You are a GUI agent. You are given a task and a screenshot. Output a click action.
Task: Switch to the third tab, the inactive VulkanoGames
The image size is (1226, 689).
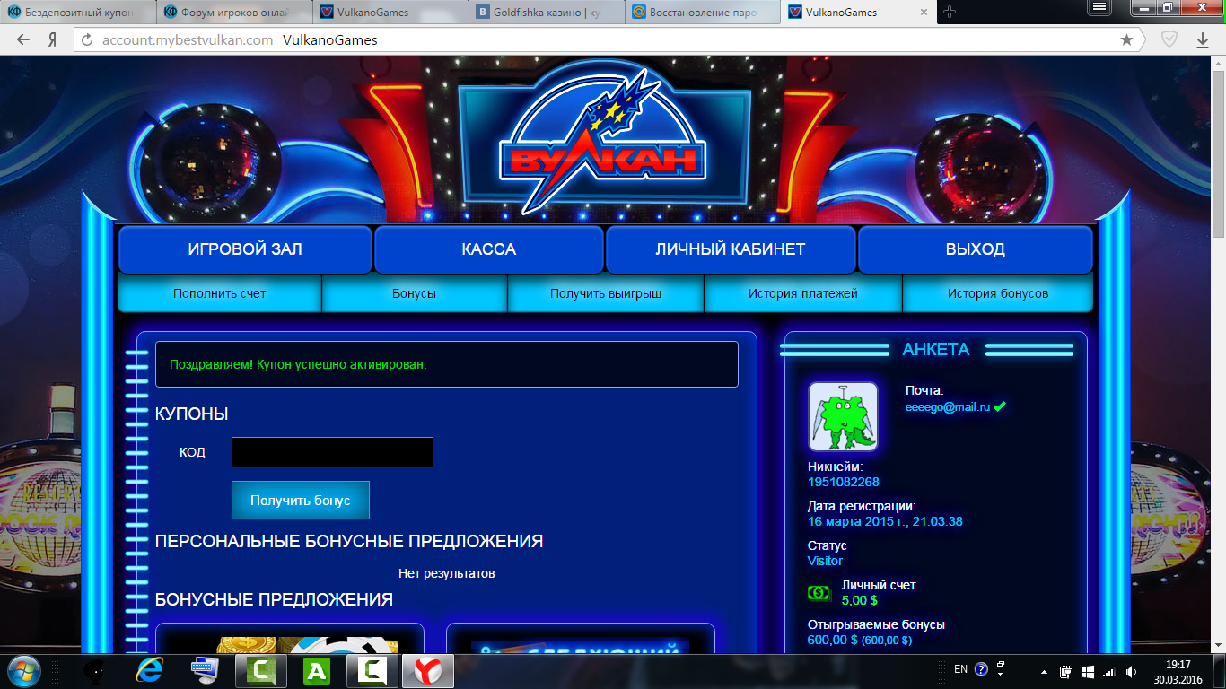(x=392, y=13)
